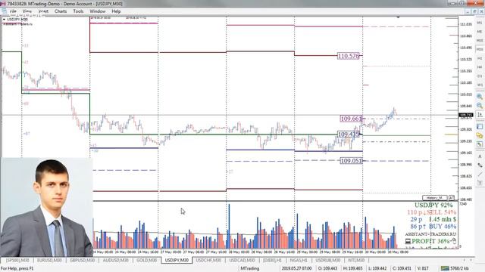Select the H1 timeframe button

[x=480, y=58]
